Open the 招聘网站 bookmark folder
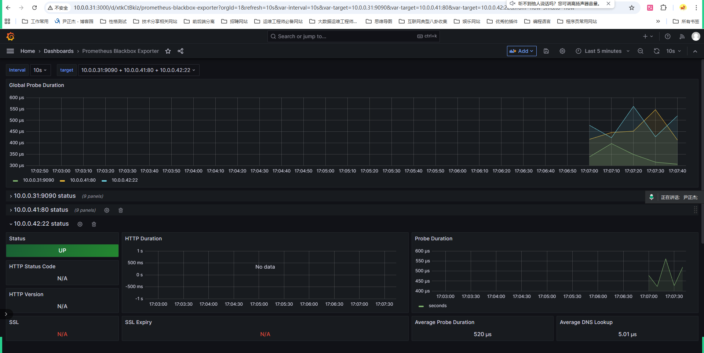The image size is (704, 353). click(234, 21)
